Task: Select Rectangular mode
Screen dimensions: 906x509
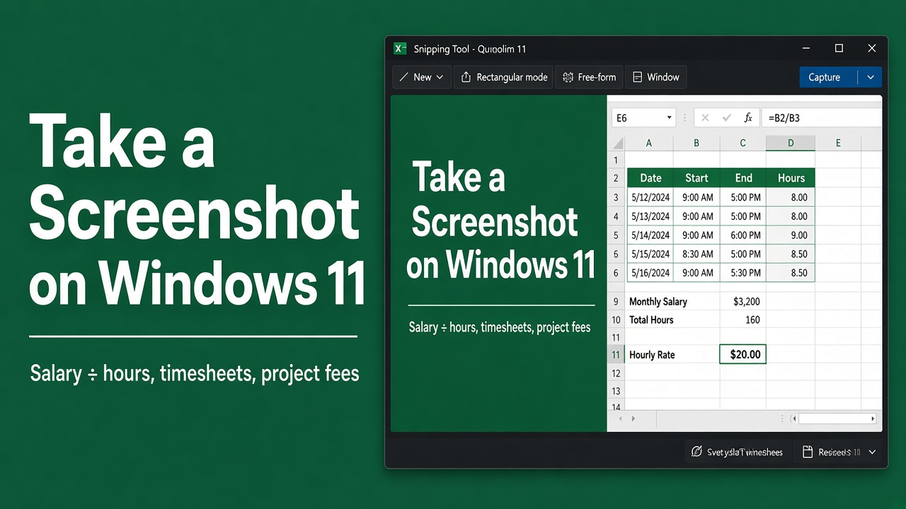Action: pos(505,77)
